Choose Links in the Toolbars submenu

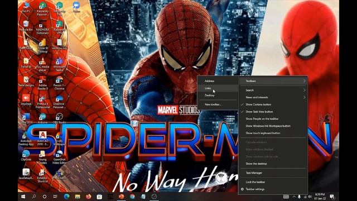[218, 88]
